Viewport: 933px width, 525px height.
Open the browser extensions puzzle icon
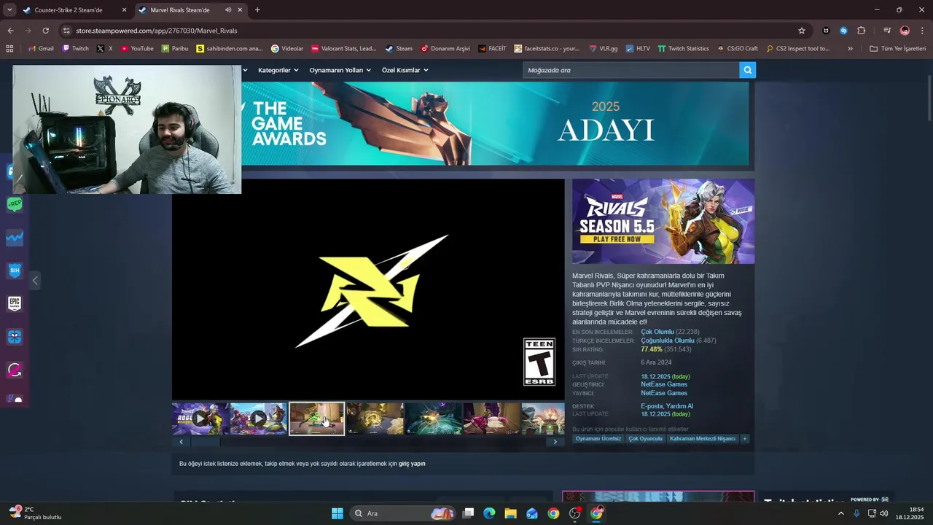862,31
